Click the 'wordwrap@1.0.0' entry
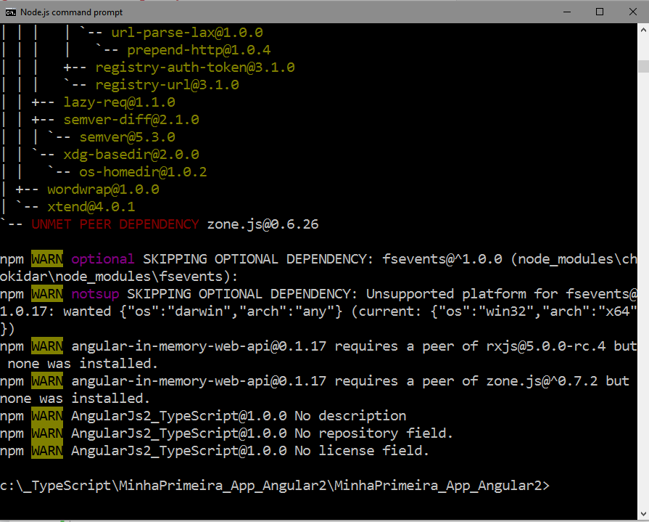Viewport: 649px width, 522px height. tap(103, 189)
